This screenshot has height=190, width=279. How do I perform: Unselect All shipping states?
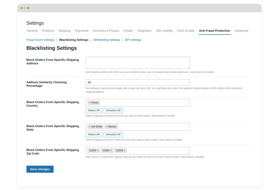[x=113, y=135]
